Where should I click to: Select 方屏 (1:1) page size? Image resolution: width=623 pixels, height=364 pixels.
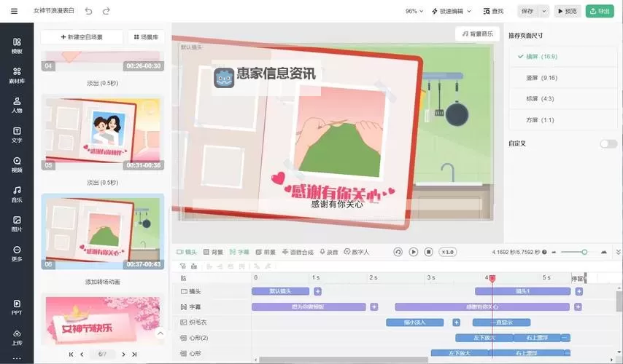point(563,119)
